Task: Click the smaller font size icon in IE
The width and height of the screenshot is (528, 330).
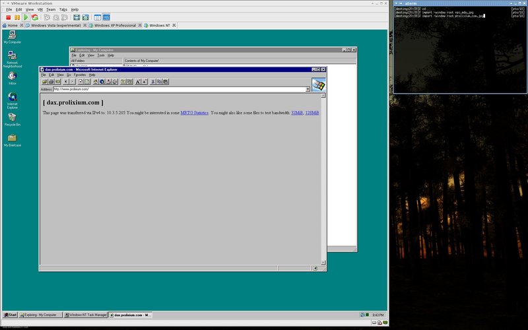Action: click(145, 82)
